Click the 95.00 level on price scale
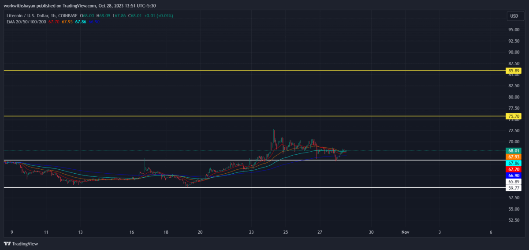This screenshot has width=529, height=250. [x=513, y=30]
